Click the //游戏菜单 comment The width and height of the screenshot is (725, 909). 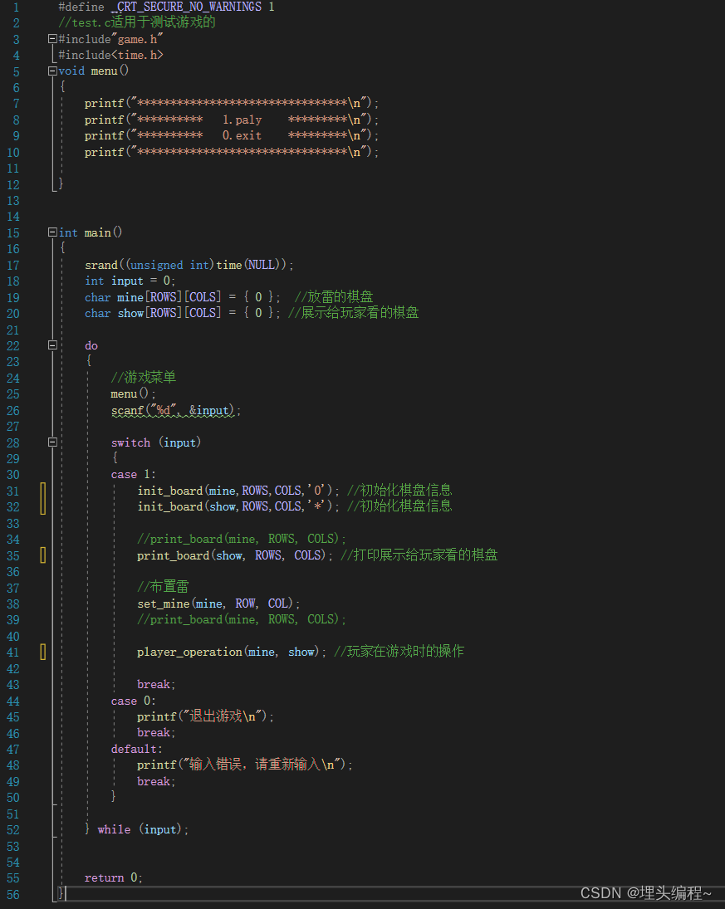click(144, 378)
